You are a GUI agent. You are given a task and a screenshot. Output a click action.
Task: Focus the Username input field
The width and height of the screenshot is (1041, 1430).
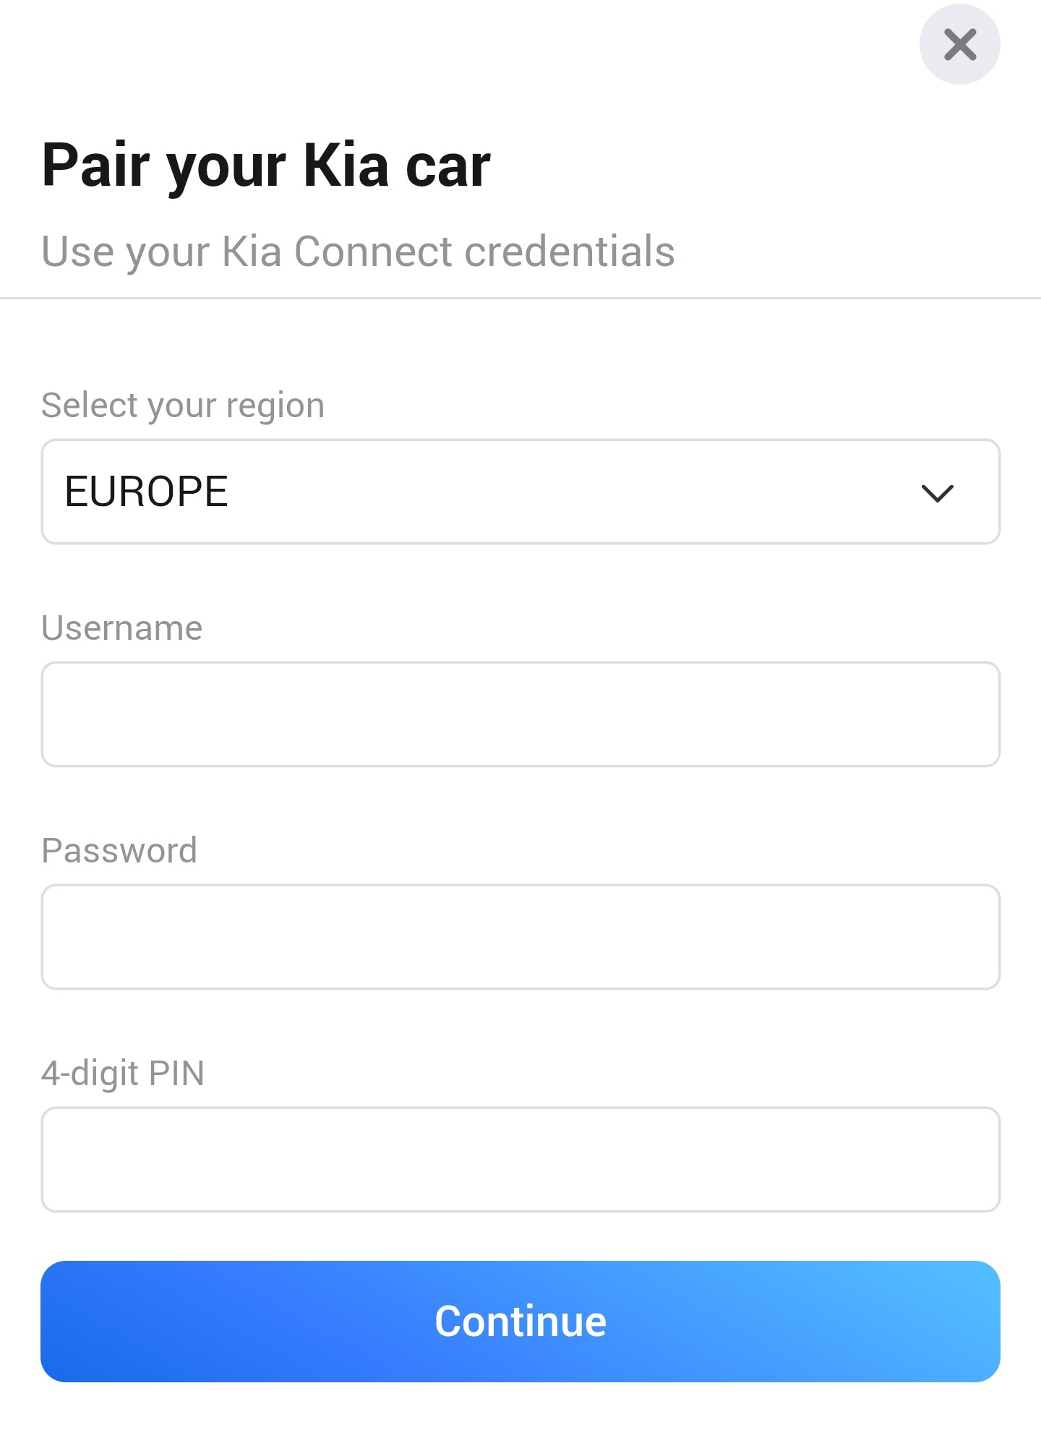pos(520,714)
